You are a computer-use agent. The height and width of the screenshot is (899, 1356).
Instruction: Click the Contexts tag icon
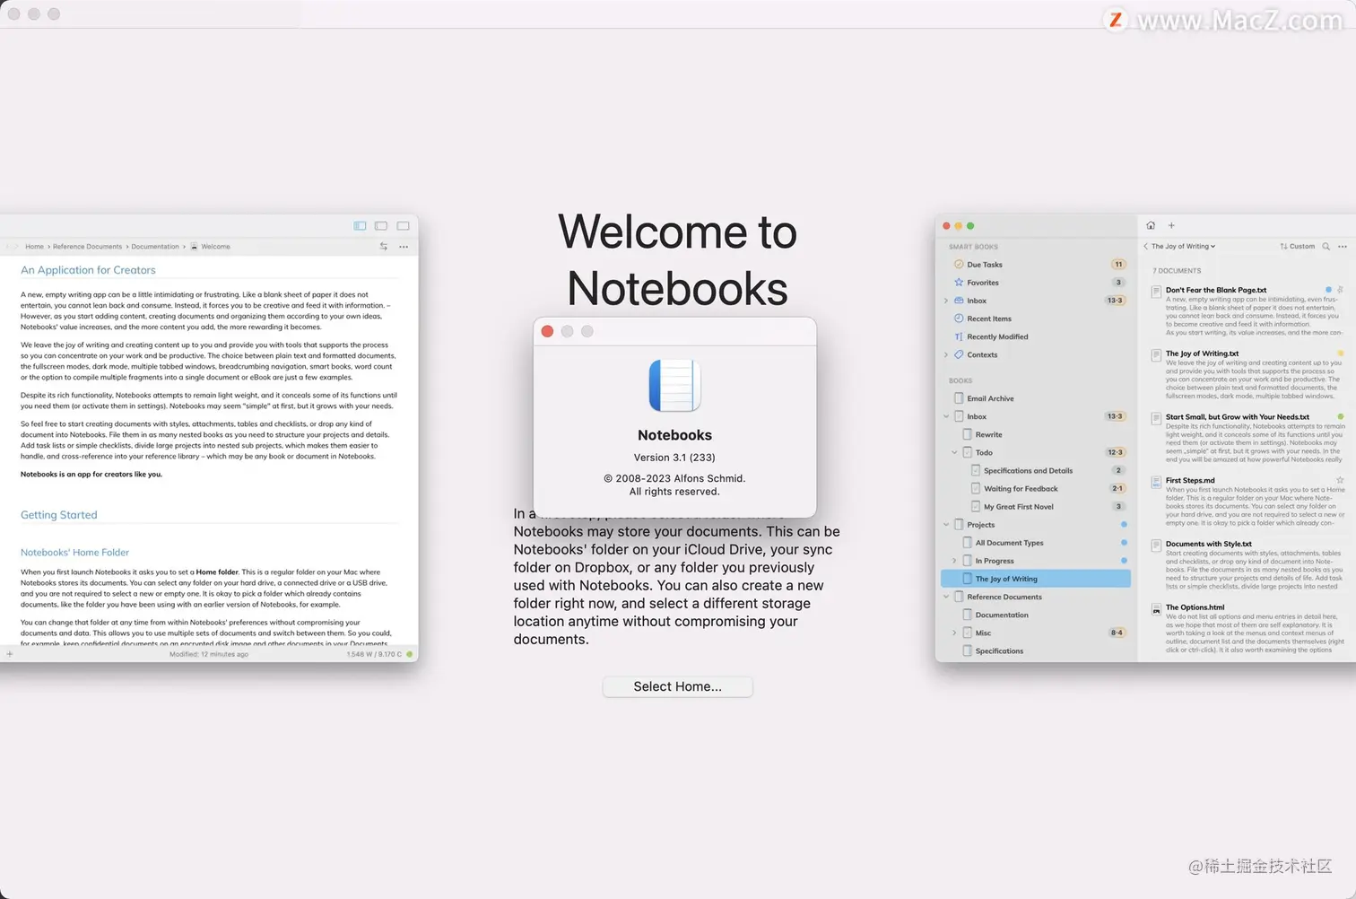tap(959, 354)
